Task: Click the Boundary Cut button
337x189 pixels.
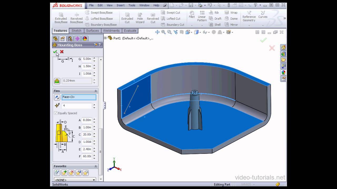Action: pyautogui.click(x=173, y=25)
